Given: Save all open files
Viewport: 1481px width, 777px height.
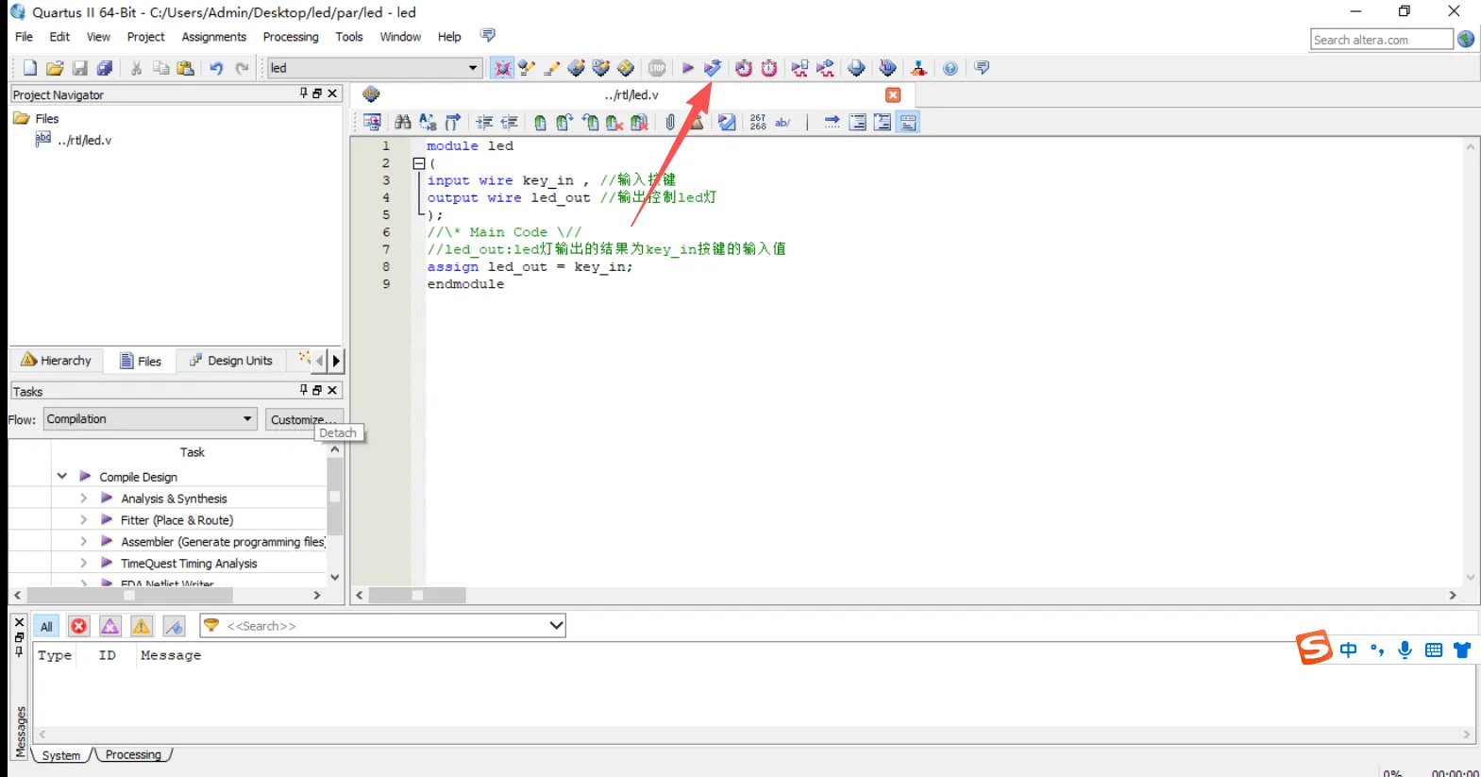Looking at the screenshot, I should [x=105, y=68].
